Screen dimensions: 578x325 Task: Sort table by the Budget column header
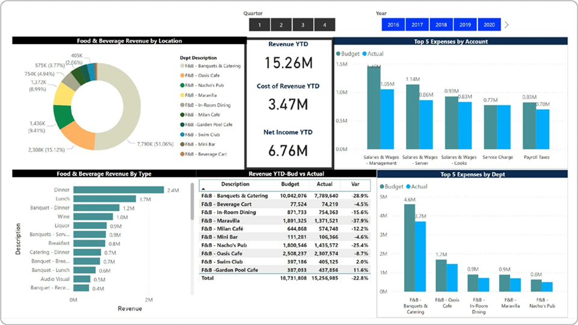tap(290, 184)
